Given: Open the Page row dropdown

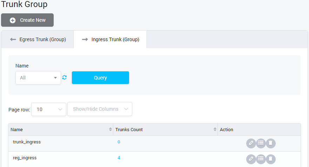Looking at the screenshot, I should (x=49, y=109).
